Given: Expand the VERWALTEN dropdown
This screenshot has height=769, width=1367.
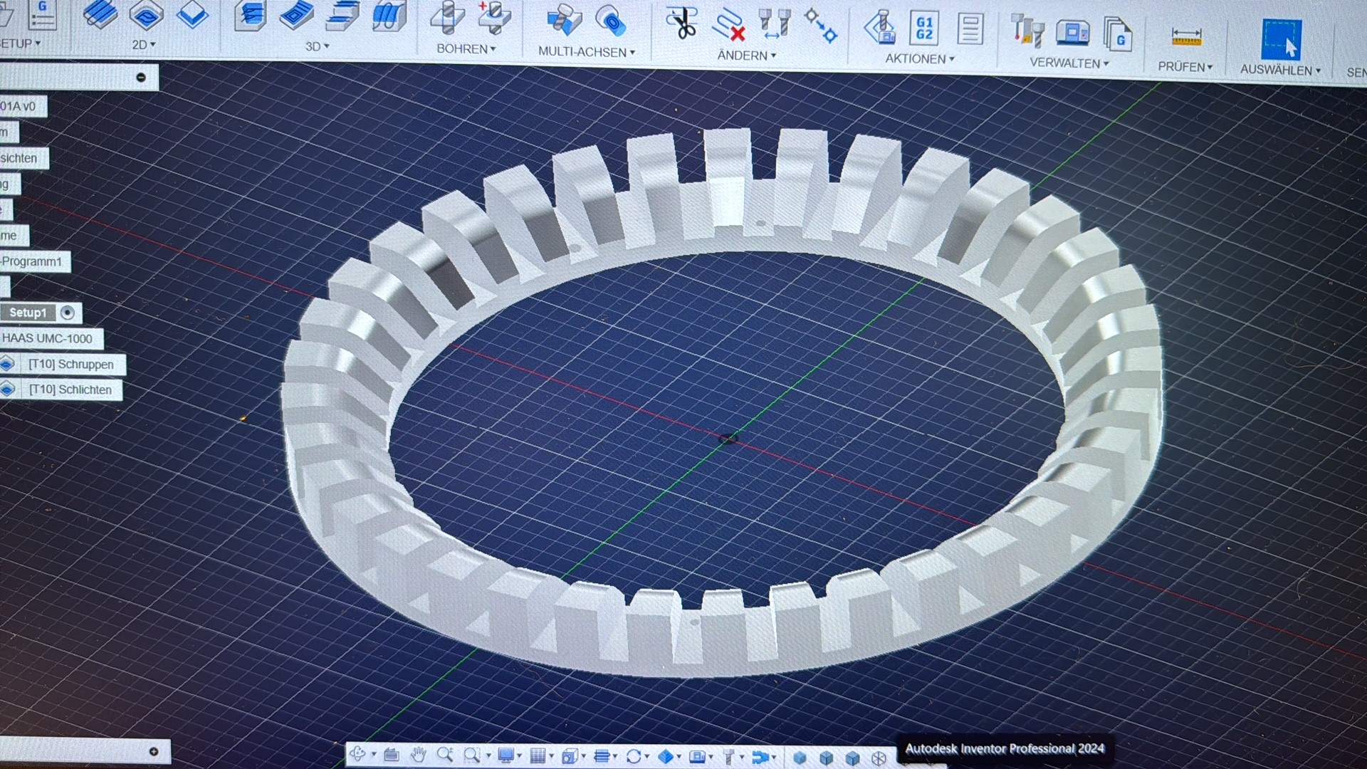Looking at the screenshot, I should [x=1069, y=63].
